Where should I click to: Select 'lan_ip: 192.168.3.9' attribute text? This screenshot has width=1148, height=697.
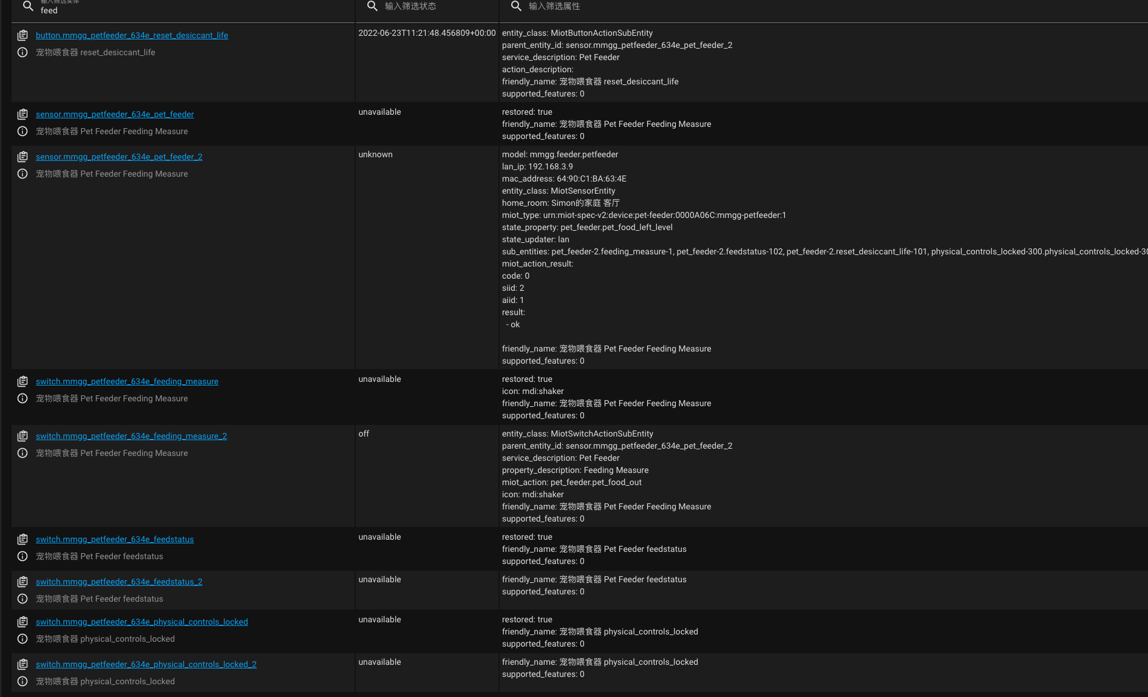point(537,166)
